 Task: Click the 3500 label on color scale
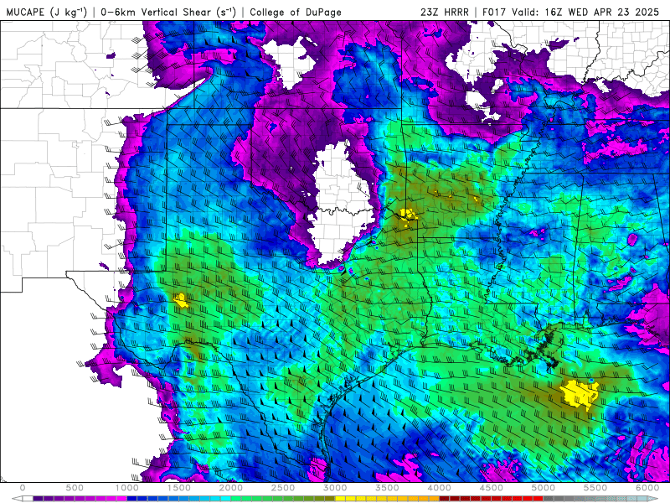388,488
